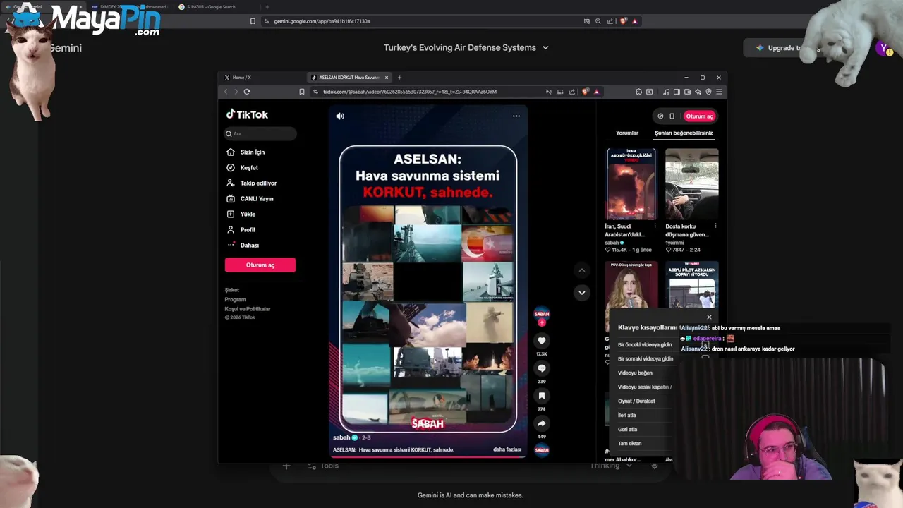
Task: Click the TikTok logo
Action: coord(247,114)
